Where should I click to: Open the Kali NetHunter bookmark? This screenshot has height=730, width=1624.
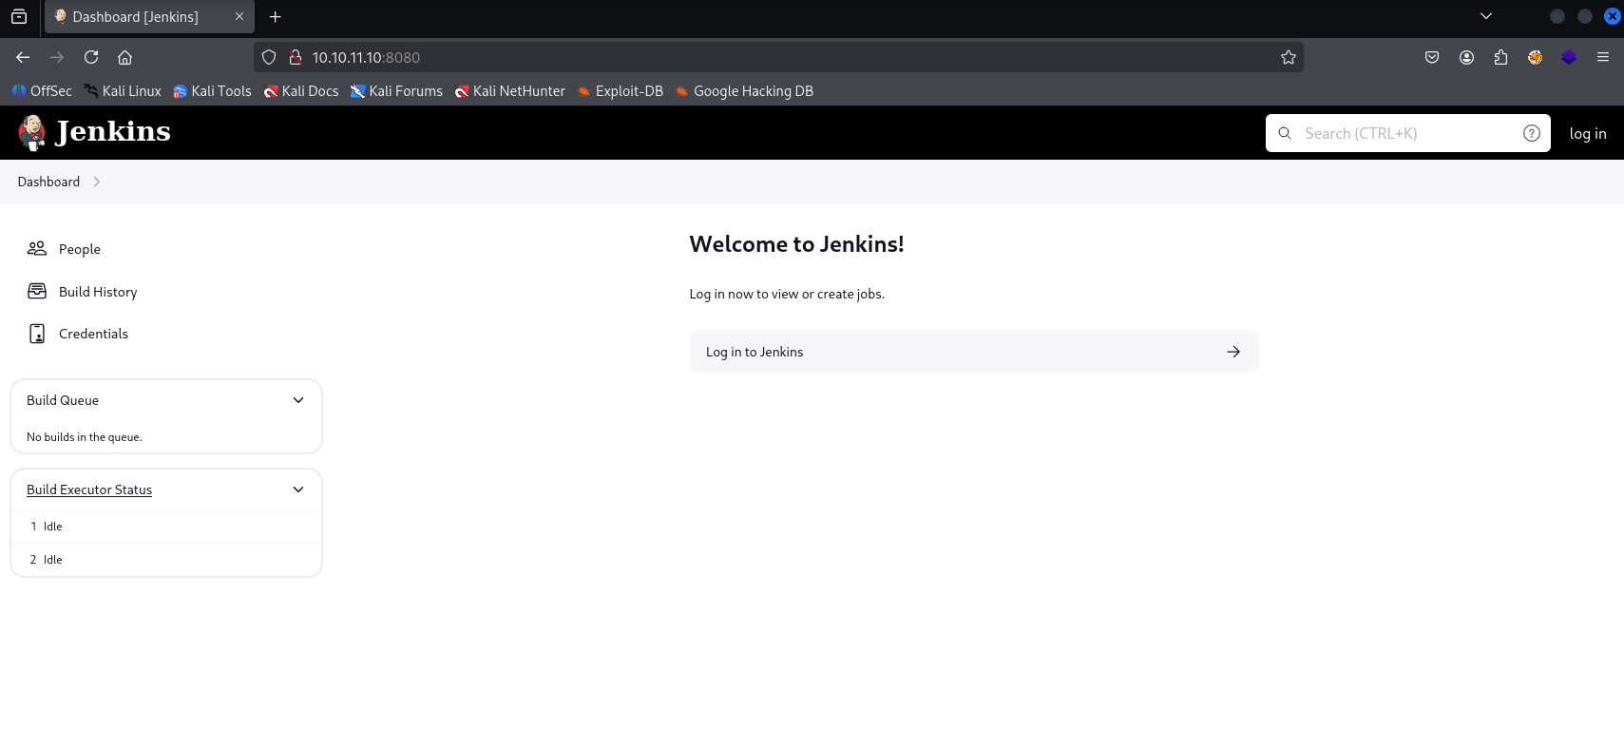pyautogui.click(x=509, y=91)
